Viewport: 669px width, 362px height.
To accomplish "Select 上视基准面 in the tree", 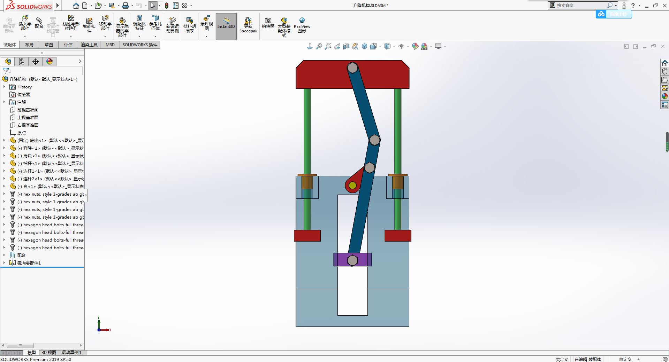I will (28, 118).
